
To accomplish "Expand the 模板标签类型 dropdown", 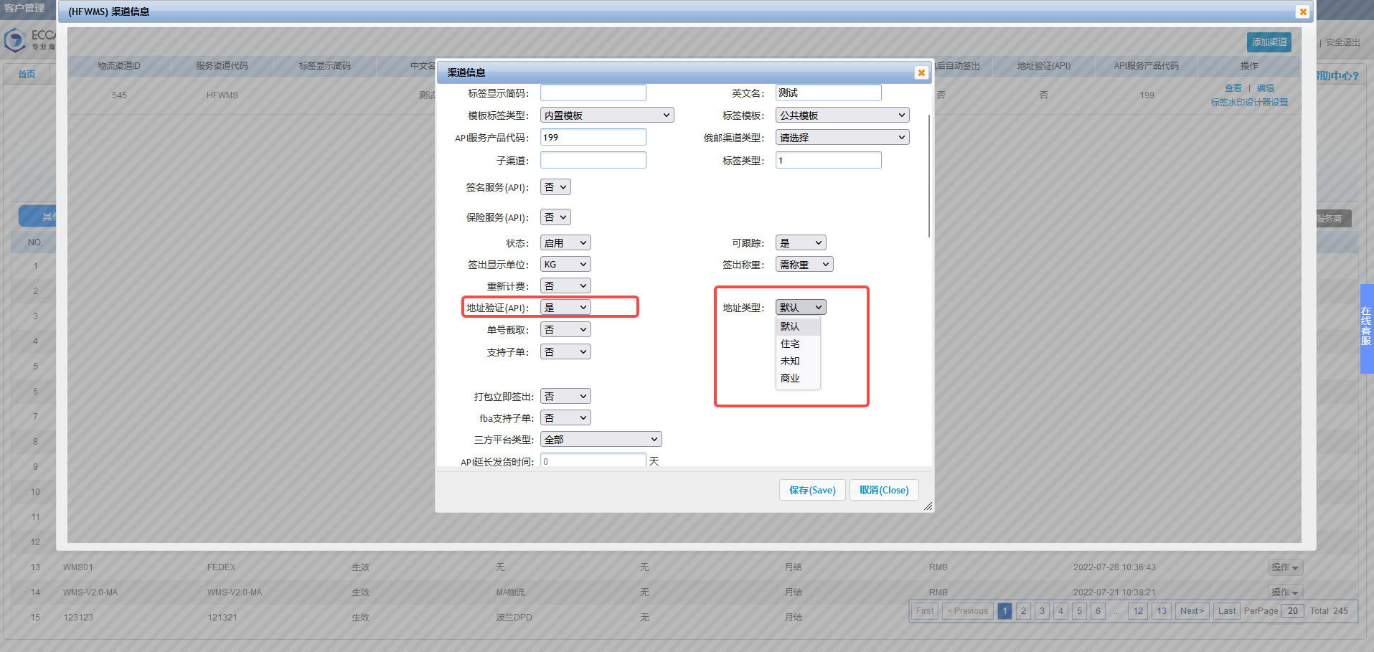I will coord(607,115).
